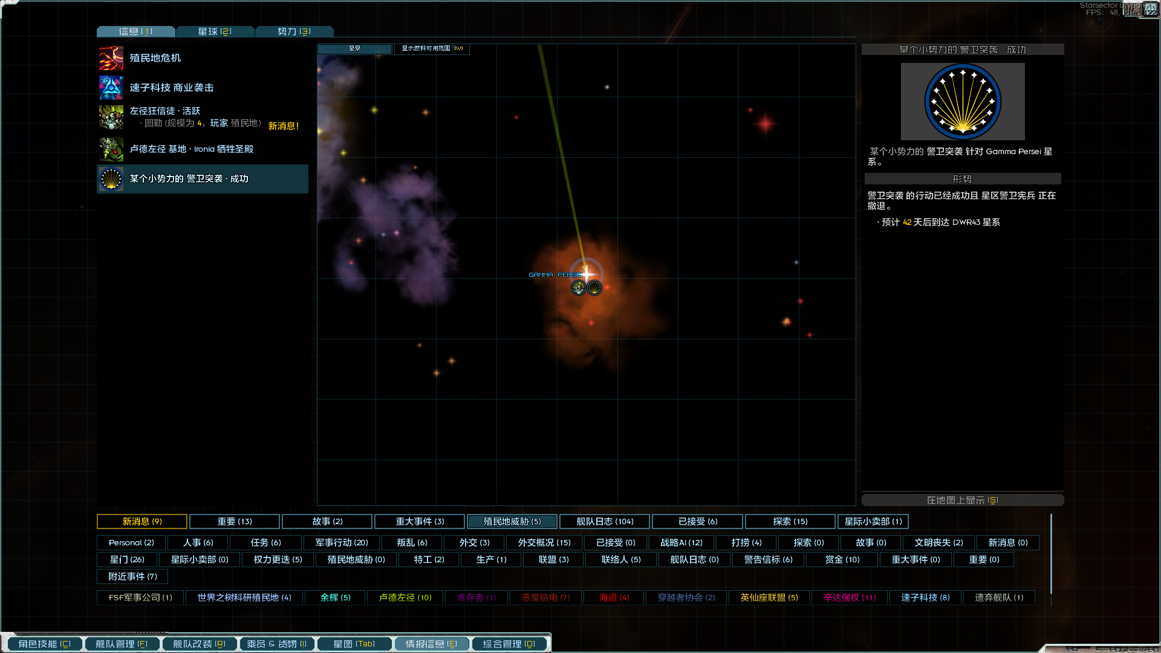Switch to the 星球 [2] tab
Viewport: 1161px width, 653px height.
(215, 31)
